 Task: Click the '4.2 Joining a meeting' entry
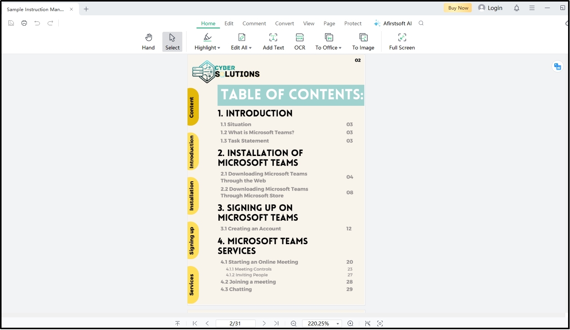point(248,282)
